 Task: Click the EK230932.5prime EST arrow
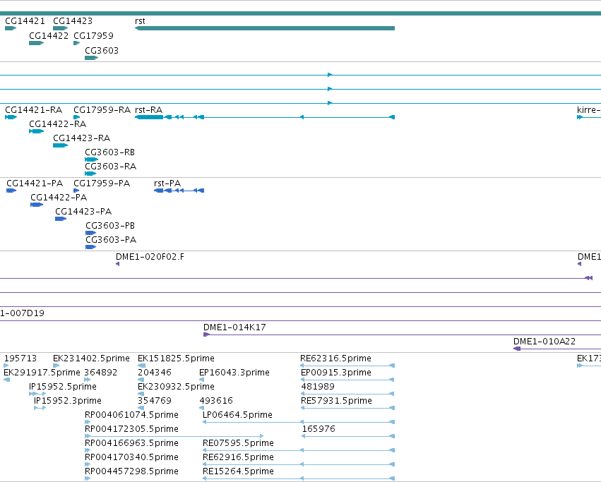pyautogui.click(x=141, y=394)
